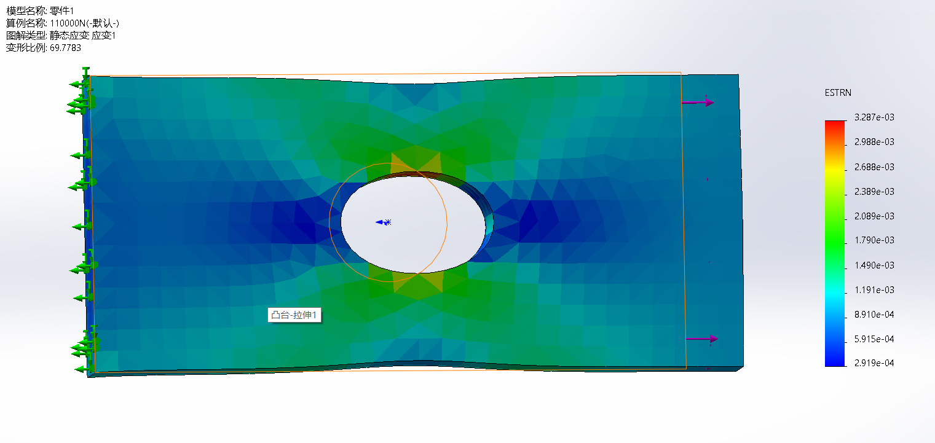Select the blue arrow marker inside the hole

click(383, 222)
